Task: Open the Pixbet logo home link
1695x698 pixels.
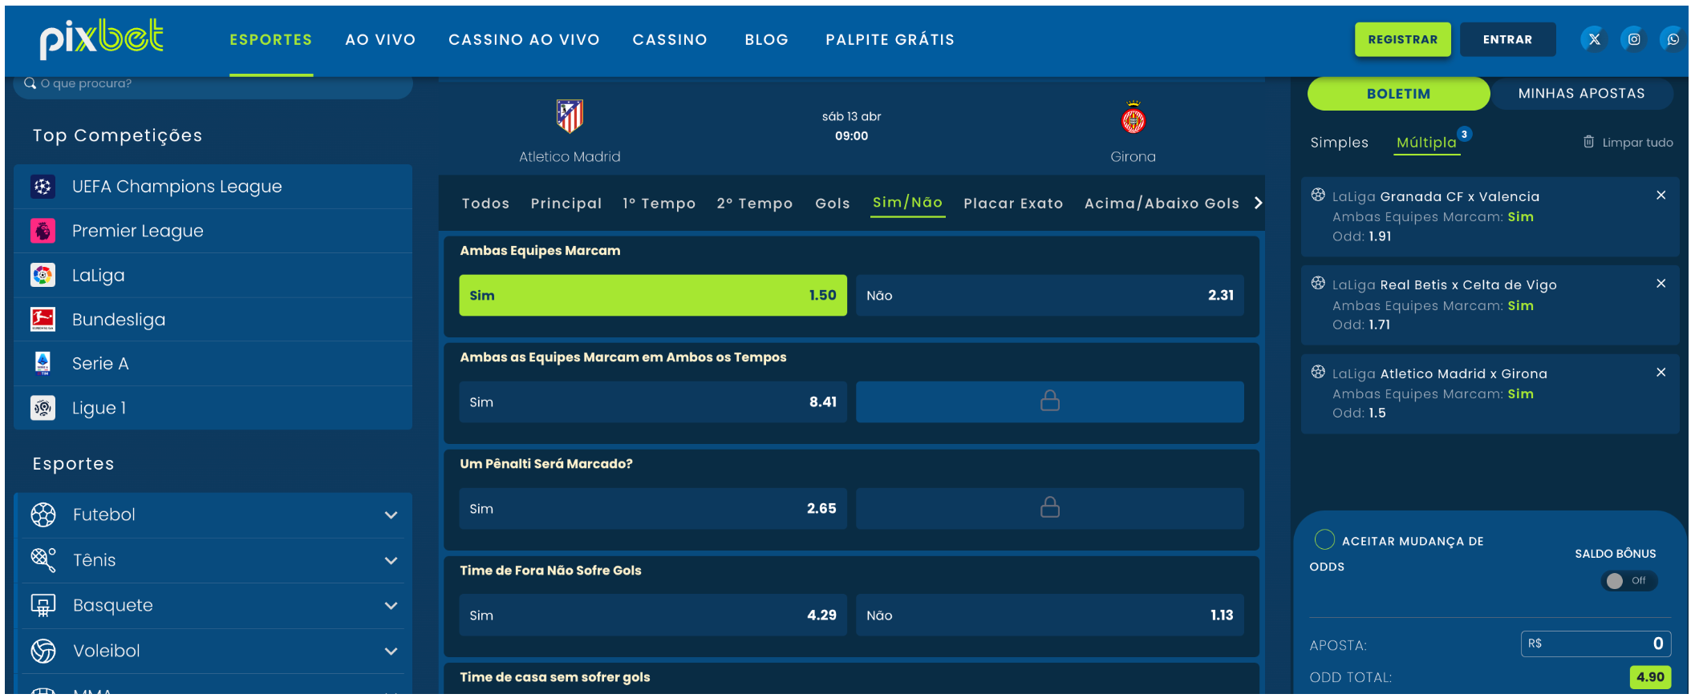Action: [x=102, y=39]
